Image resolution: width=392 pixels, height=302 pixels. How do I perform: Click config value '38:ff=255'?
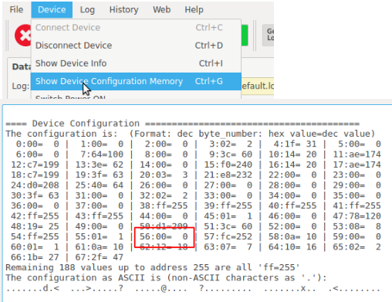click(x=164, y=205)
